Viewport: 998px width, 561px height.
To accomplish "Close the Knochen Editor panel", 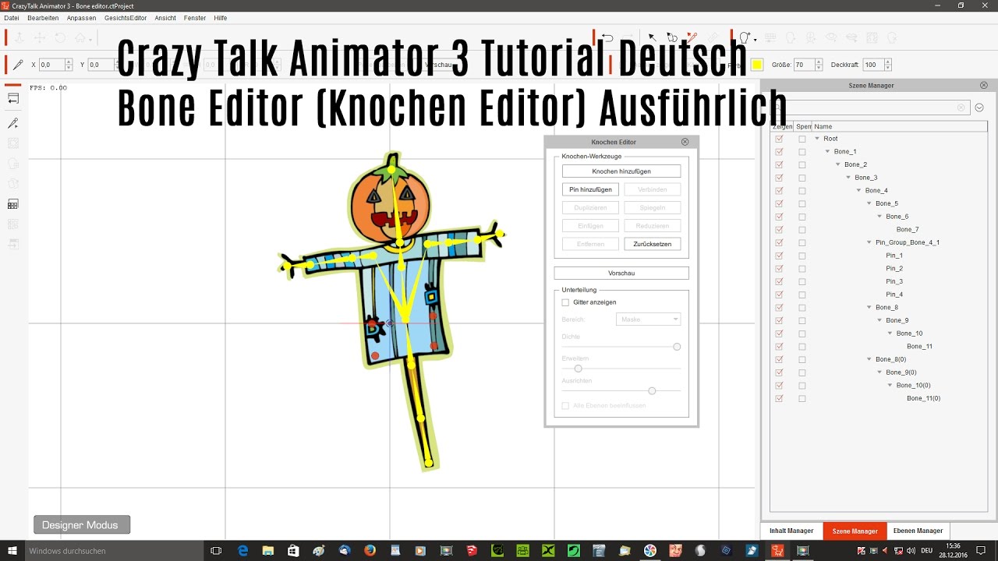I will 685,142.
